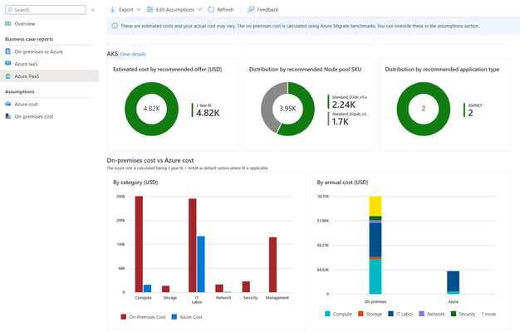520x332 pixels.
Task: Toggle Compute teal legend entry
Action: point(338,314)
